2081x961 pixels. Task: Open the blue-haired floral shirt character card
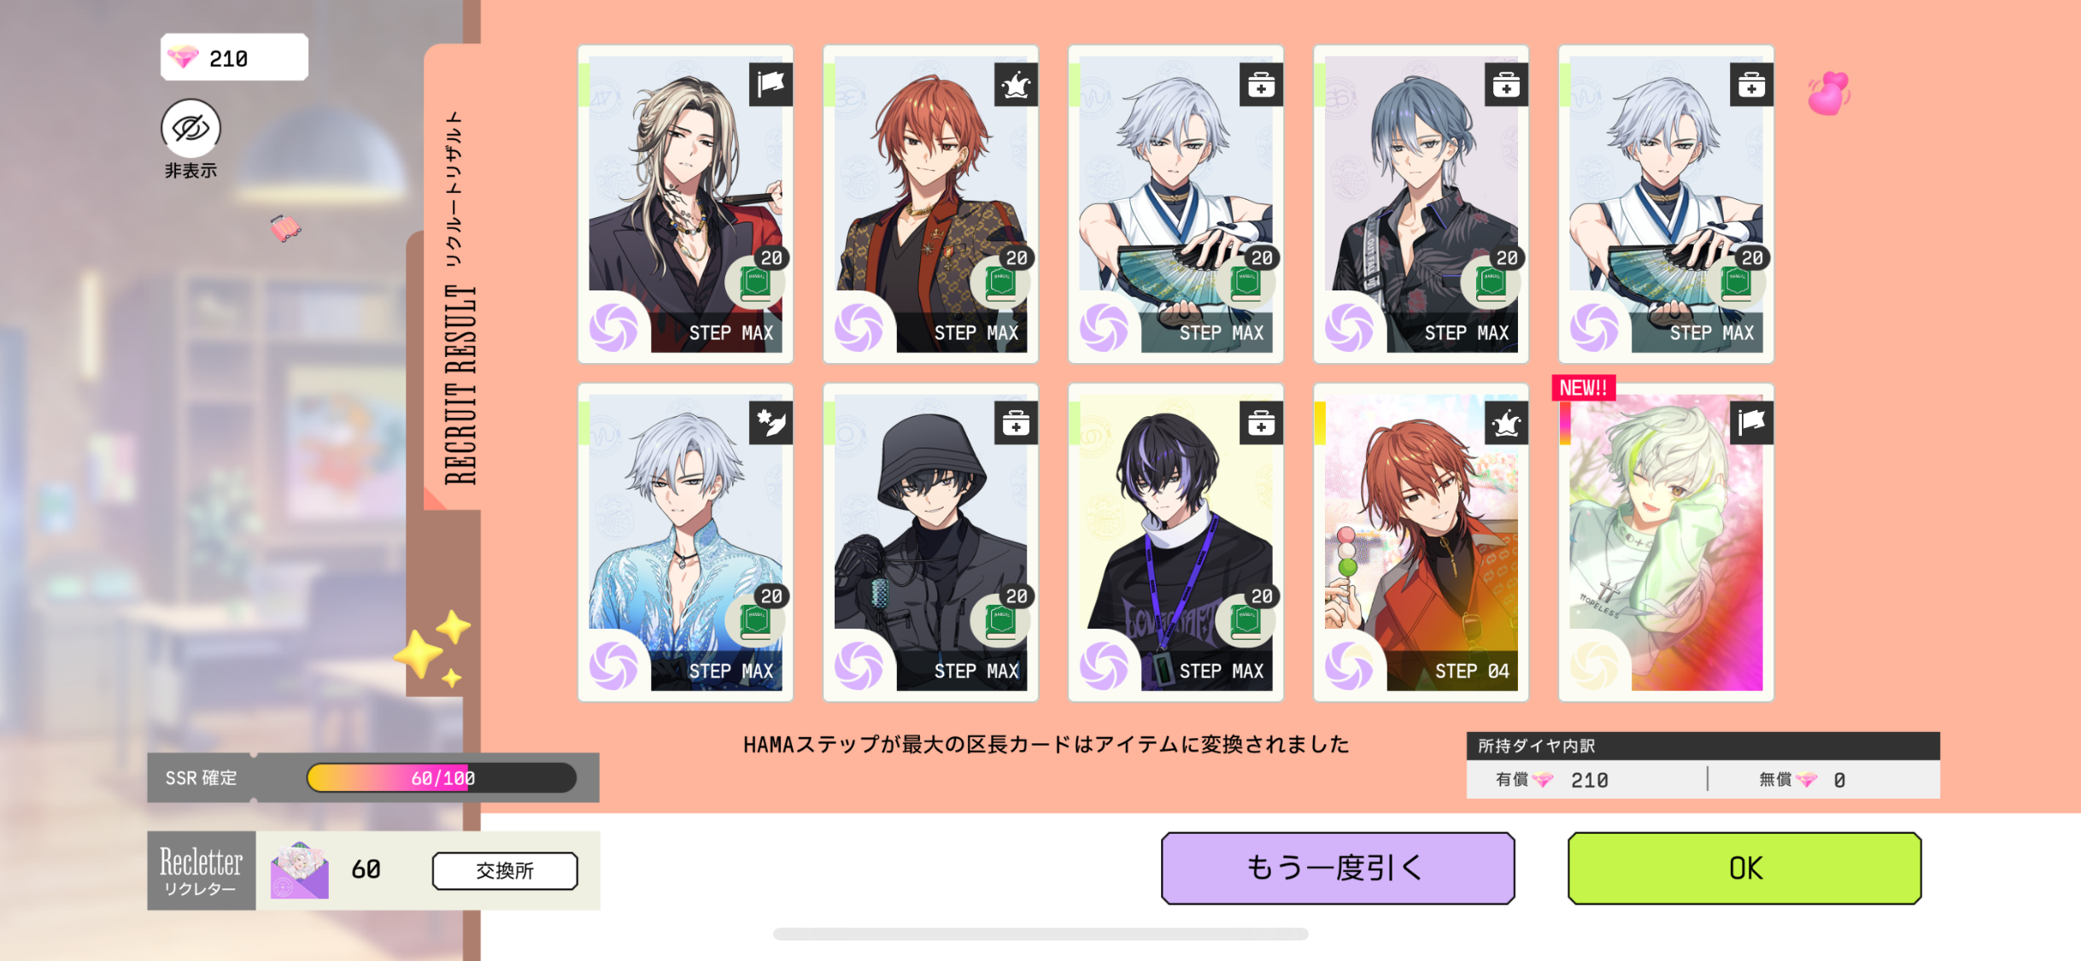pyautogui.click(x=1421, y=204)
